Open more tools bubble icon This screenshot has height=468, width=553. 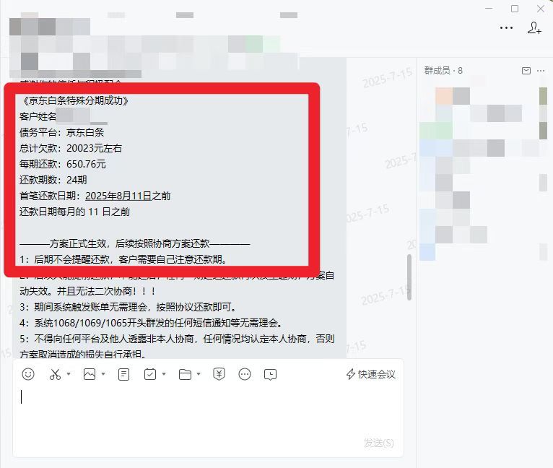(x=245, y=374)
